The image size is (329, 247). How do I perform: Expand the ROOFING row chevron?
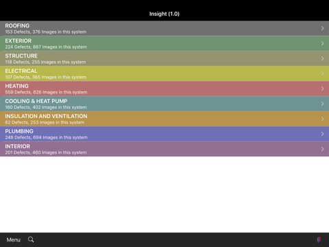(322, 28)
